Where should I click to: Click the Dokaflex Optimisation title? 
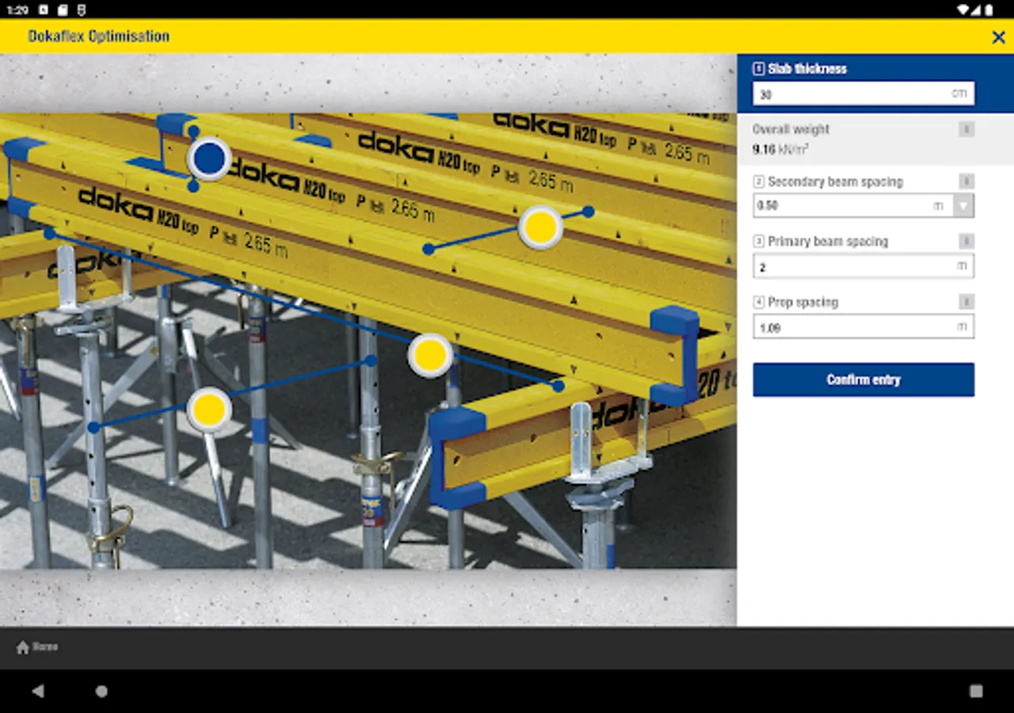(x=98, y=36)
